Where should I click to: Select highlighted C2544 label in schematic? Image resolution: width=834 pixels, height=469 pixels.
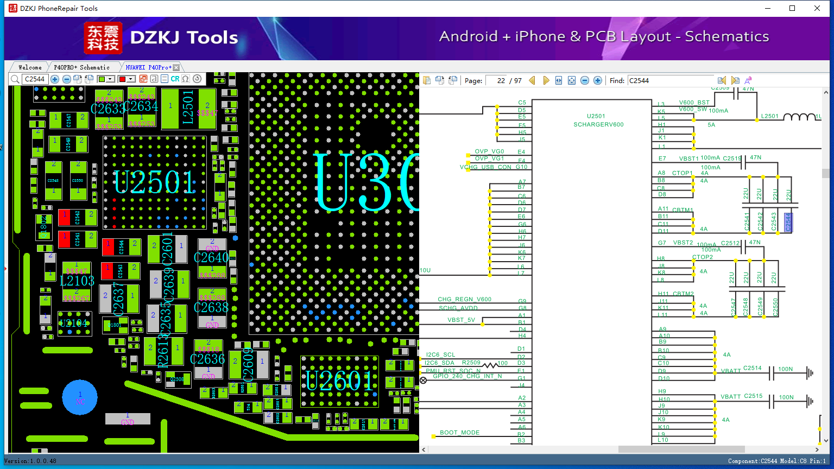click(x=788, y=223)
